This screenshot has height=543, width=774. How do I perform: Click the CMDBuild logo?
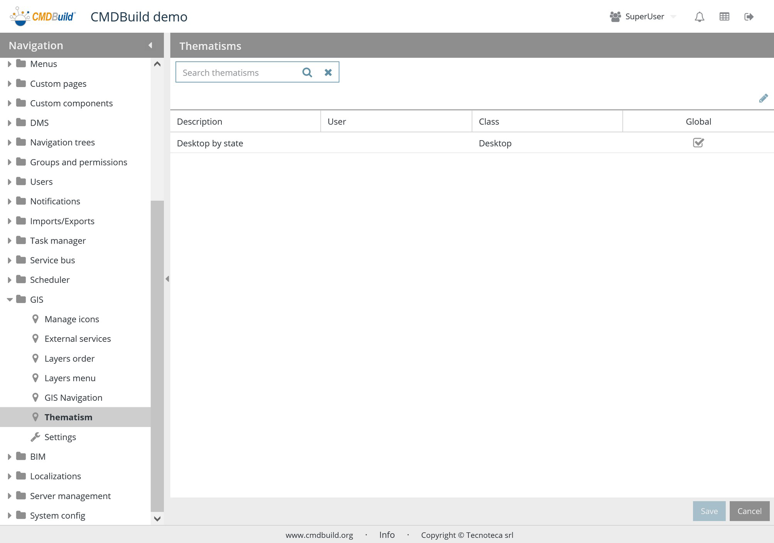tap(43, 17)
